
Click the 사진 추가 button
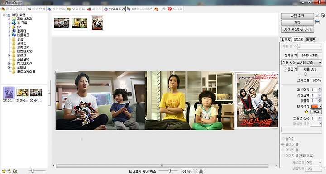point(297,16)
